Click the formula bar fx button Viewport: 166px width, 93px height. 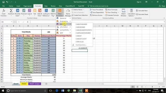[x=27, y=22]
